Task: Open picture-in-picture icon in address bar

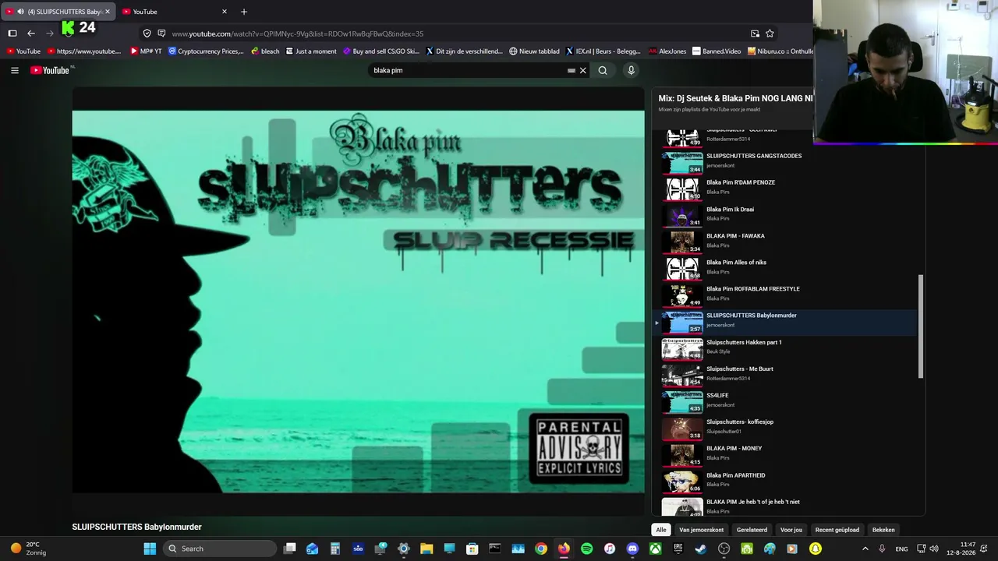Action: (x=755, y=34)
